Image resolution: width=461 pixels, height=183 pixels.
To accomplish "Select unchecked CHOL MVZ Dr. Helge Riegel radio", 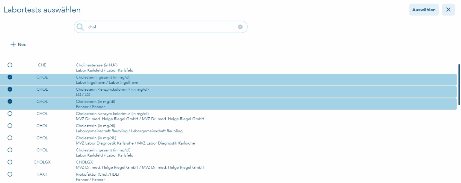I will (10, 114).
